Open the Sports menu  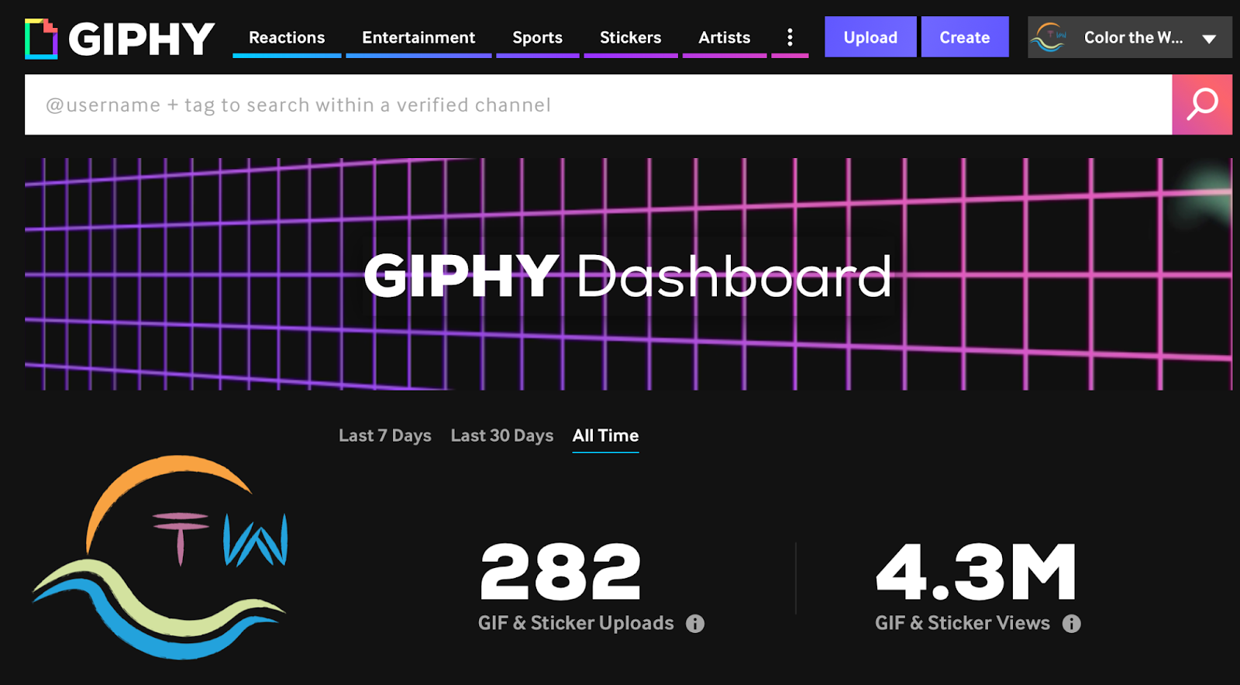(537, 37)
